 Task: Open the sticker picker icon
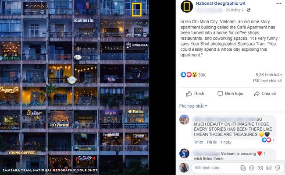point(278,168)
